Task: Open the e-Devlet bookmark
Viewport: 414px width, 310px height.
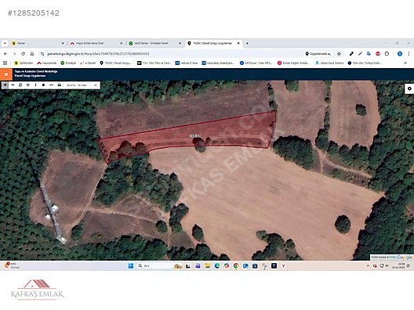Action: pyautogui.click(x=88, y=63)
